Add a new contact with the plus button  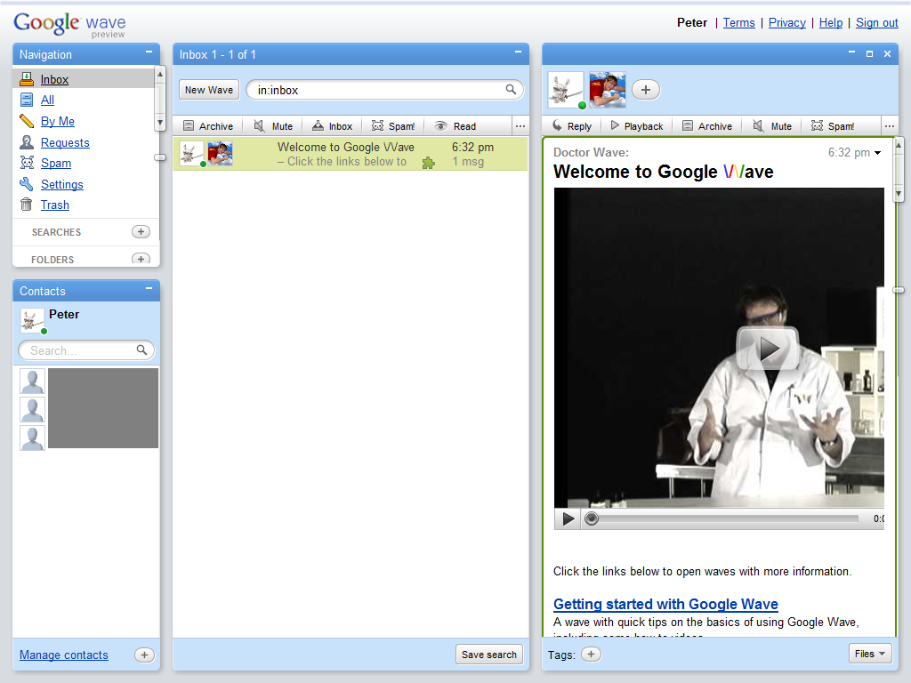(x=144, y=655)
